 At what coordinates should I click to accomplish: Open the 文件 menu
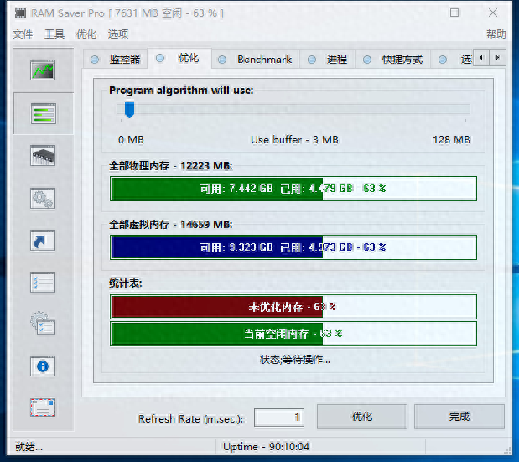[23, 34]
